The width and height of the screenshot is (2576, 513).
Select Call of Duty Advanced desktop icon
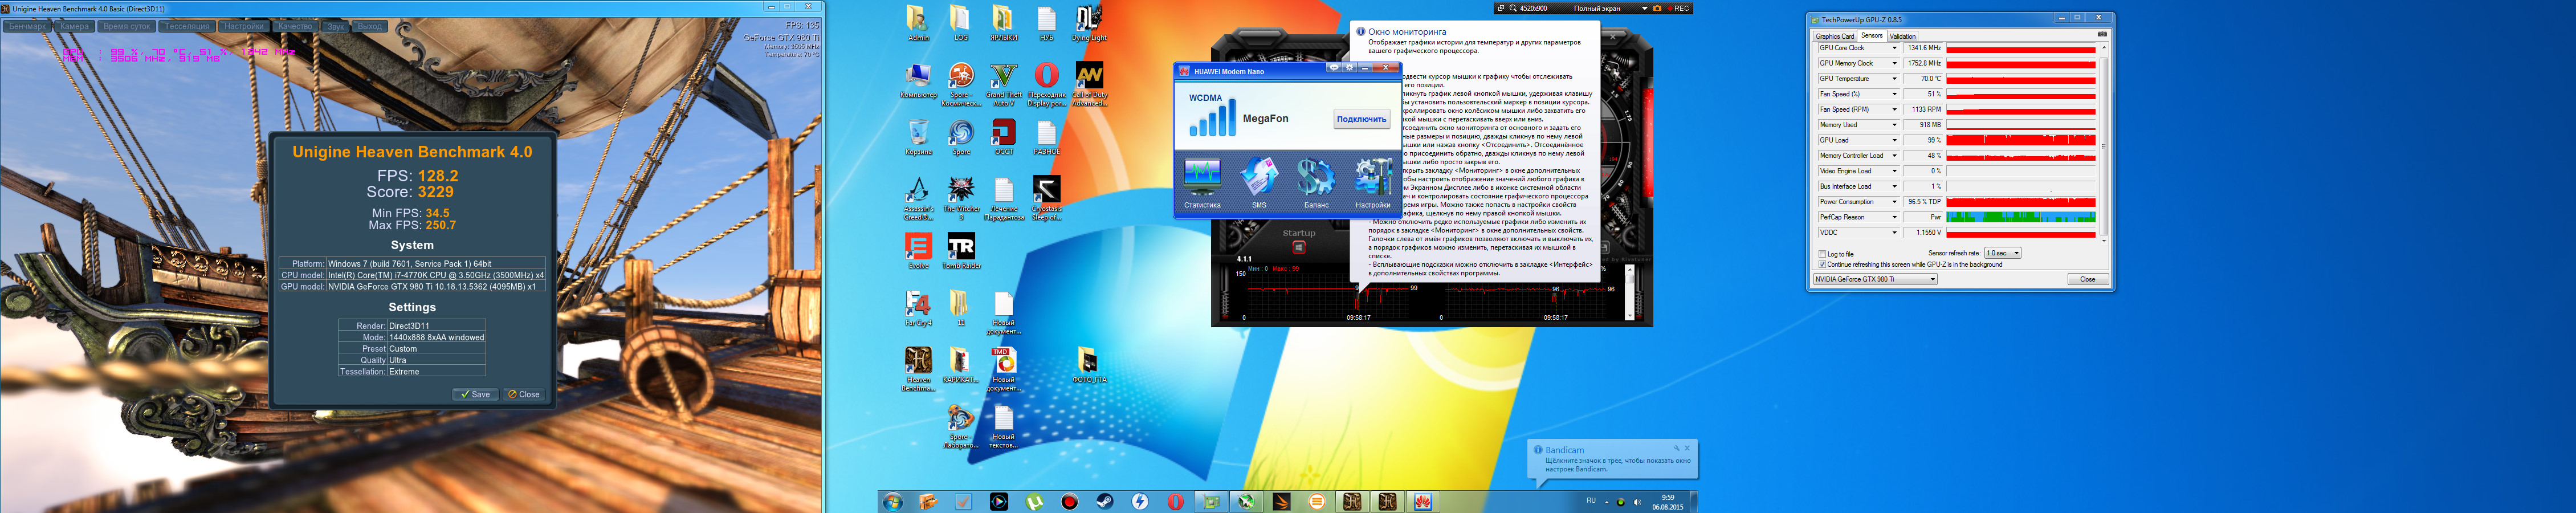pyautogui.click(x=1089, y=84)
